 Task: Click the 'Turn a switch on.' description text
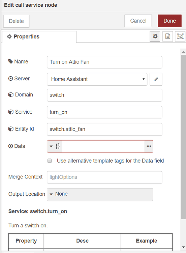(x=28, y=225)
